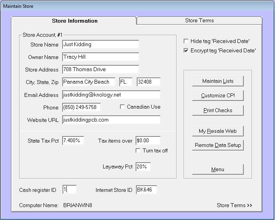The height and width of the screenshot is (220, 275).
Task: Click the Cash register ID field
Action: tap(70, 190)
